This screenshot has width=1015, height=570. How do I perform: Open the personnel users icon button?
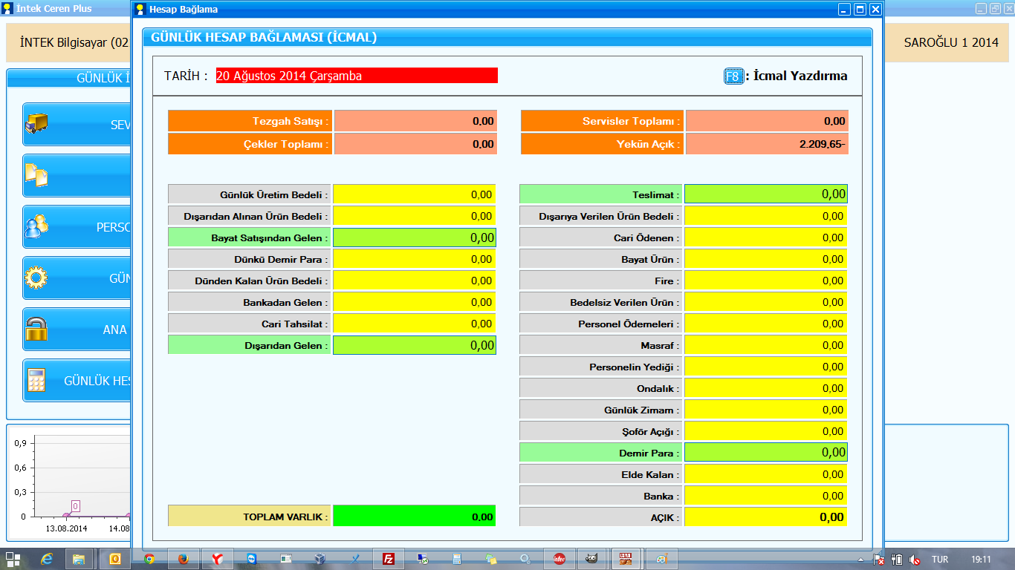click(x=36, y=226)
